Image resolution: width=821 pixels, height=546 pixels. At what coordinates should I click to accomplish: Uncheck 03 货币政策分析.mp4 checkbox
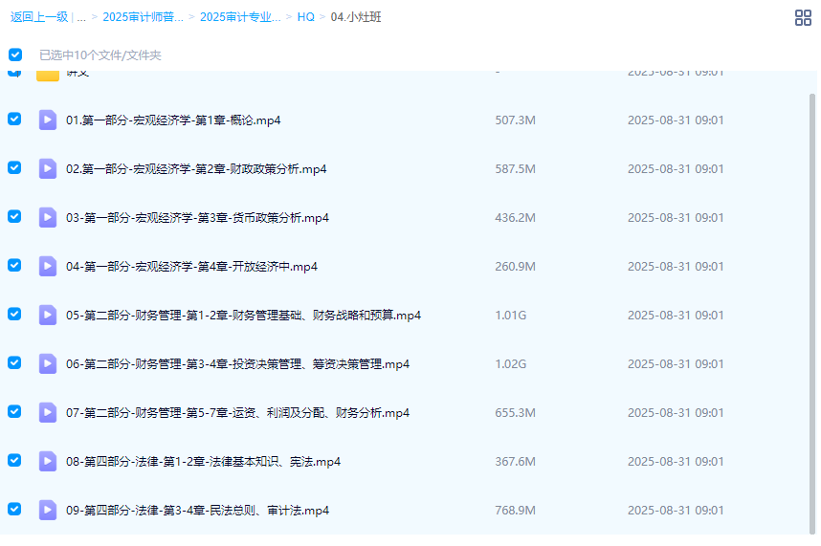point(14,216)
